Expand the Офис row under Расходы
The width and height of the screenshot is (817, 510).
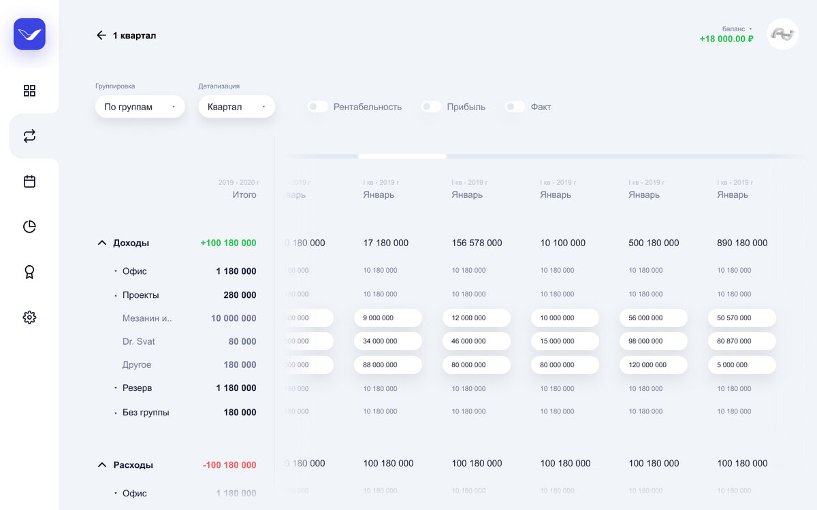(x=116, y=494)
